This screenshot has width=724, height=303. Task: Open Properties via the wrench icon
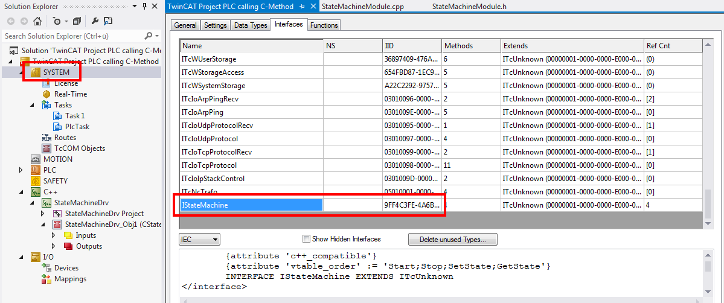(x=95, y=21)
